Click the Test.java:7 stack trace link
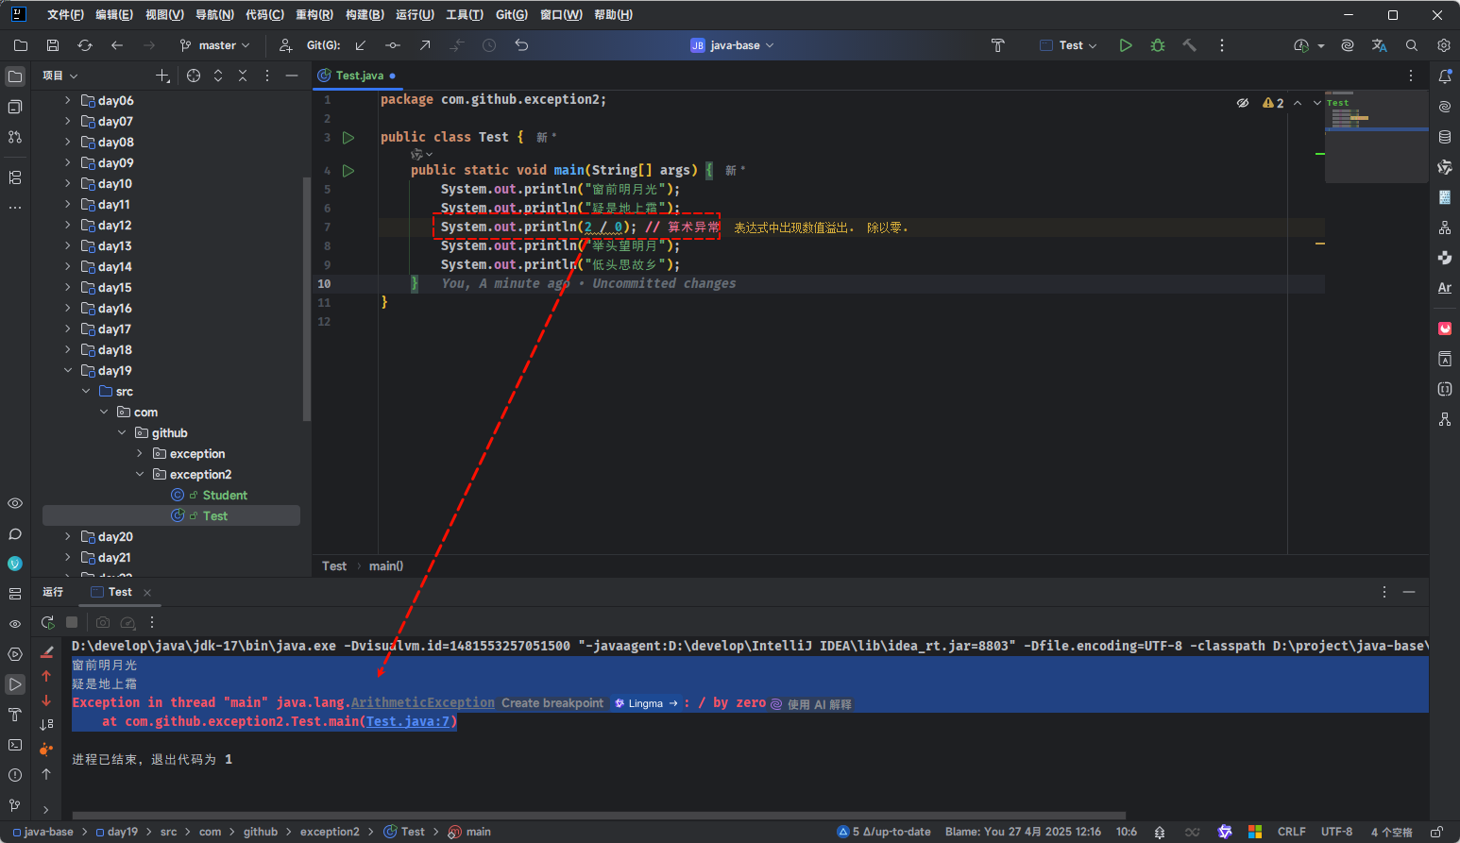Image resolution: width=1460 pixels, height=843 pixels. pyautogui.click(x=408, y=721)
